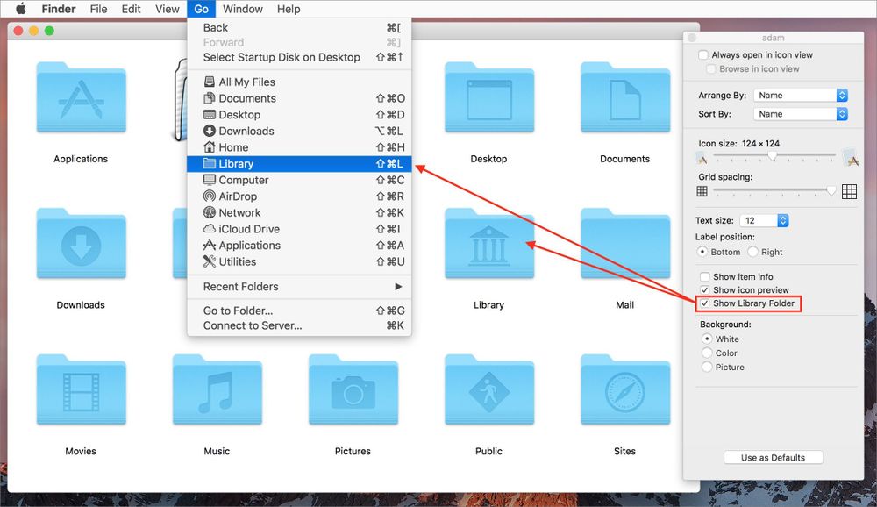The image size is (877, 507).
Task: Open the View menu
Action: click(168, 9)
